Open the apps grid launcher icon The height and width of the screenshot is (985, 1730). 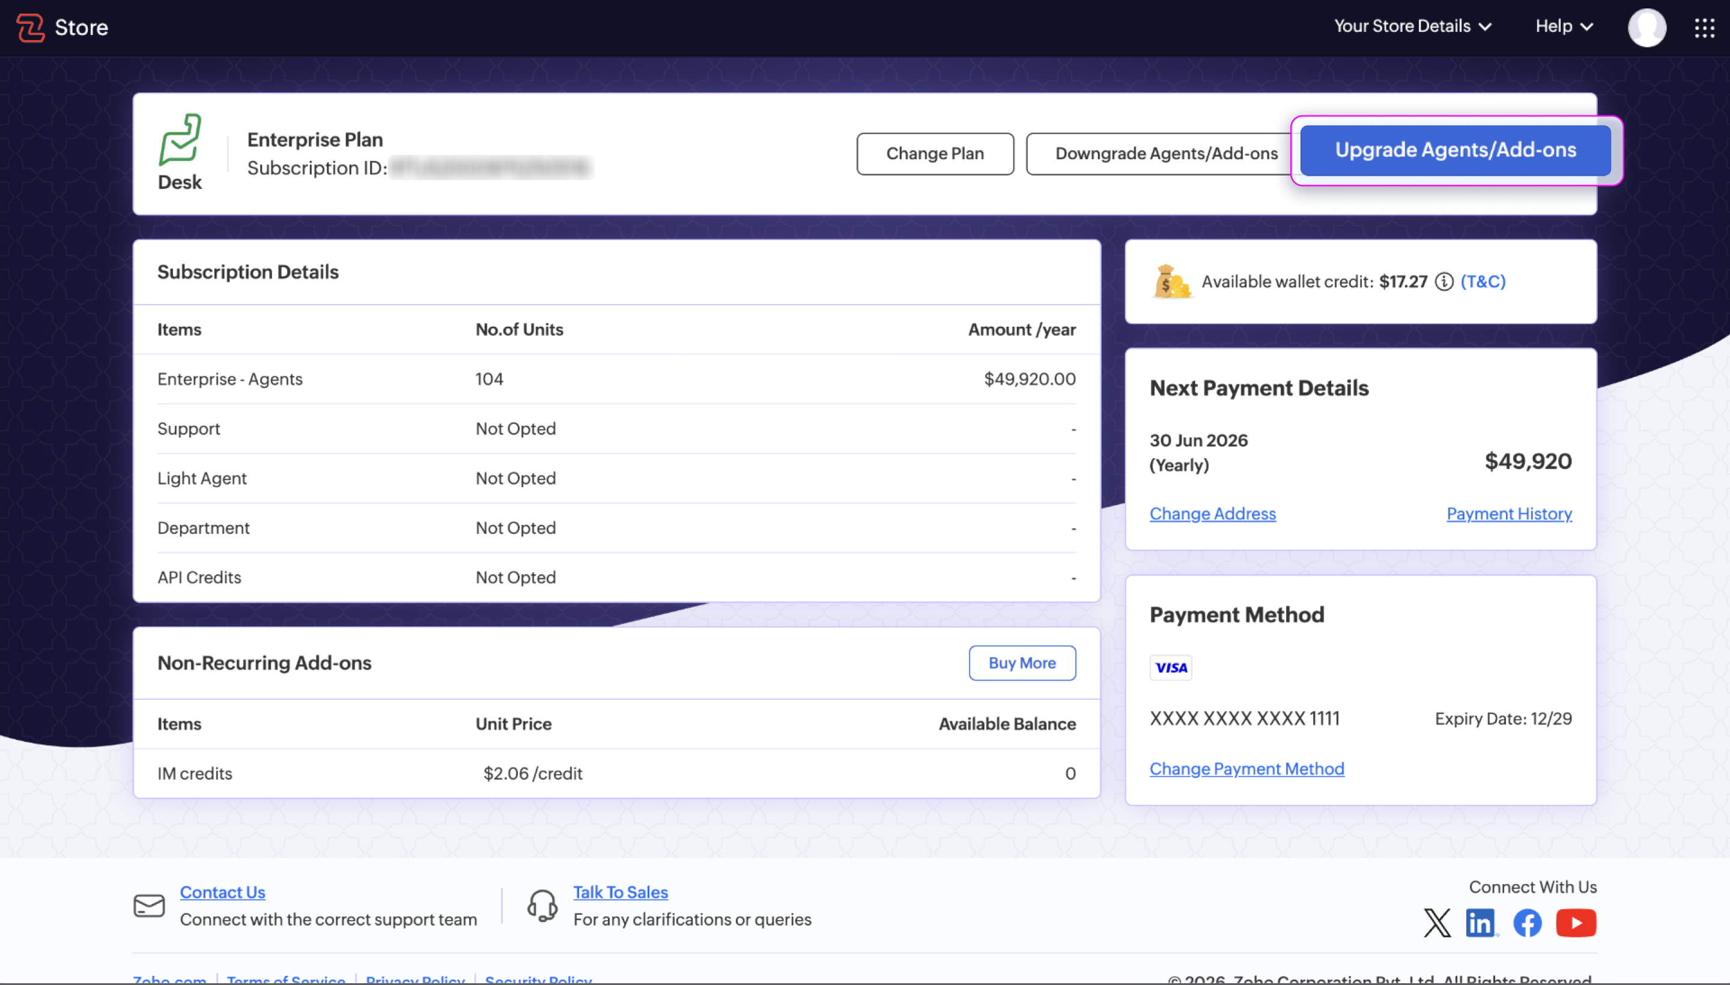pyautogui.click(x=1704, y=28)
